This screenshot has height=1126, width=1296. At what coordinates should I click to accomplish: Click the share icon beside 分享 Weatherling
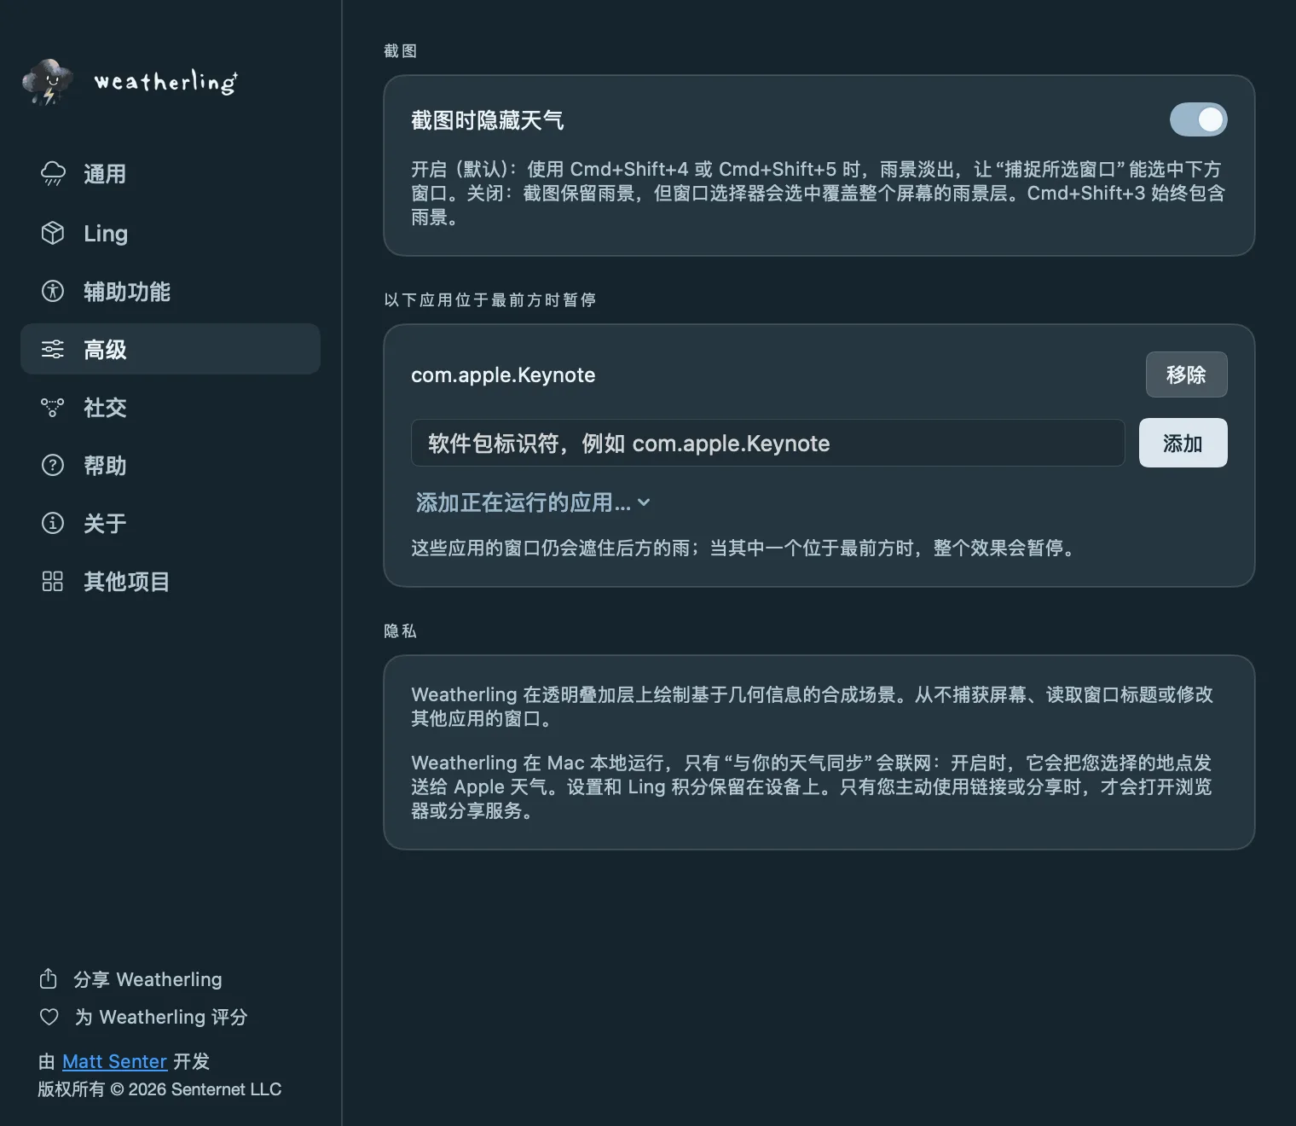pos(49,978)
